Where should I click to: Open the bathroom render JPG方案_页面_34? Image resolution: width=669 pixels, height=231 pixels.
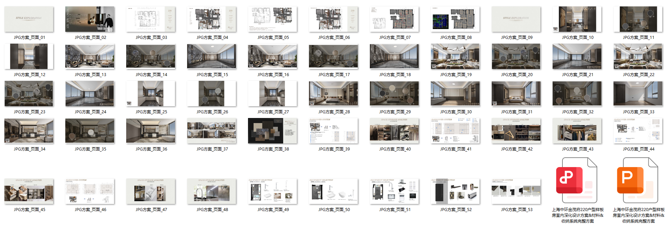[29, 131]
